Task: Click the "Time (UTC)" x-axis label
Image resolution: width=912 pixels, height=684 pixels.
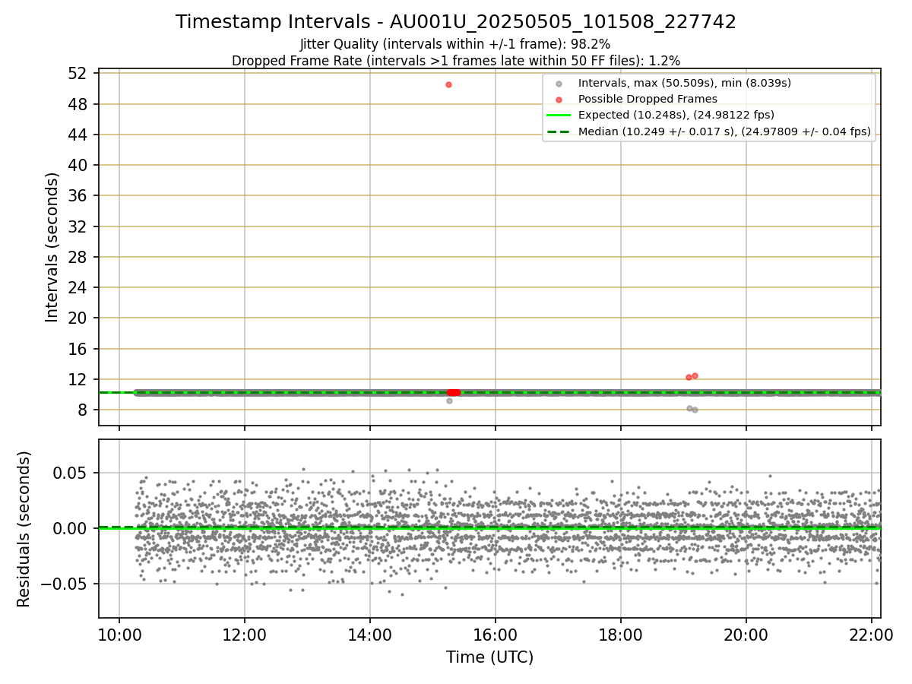Action: coord(489,657)
